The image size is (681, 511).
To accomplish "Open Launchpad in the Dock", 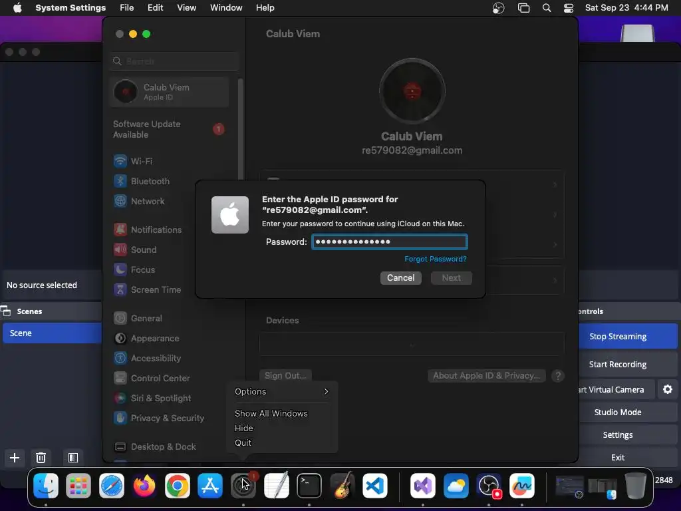I will click(78, 485).
